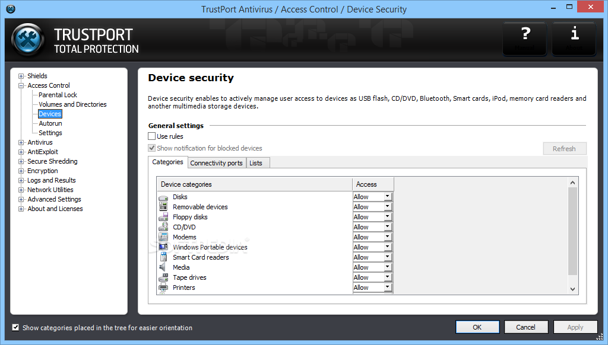Select the Shields tree label

click(x=37, y=76)
